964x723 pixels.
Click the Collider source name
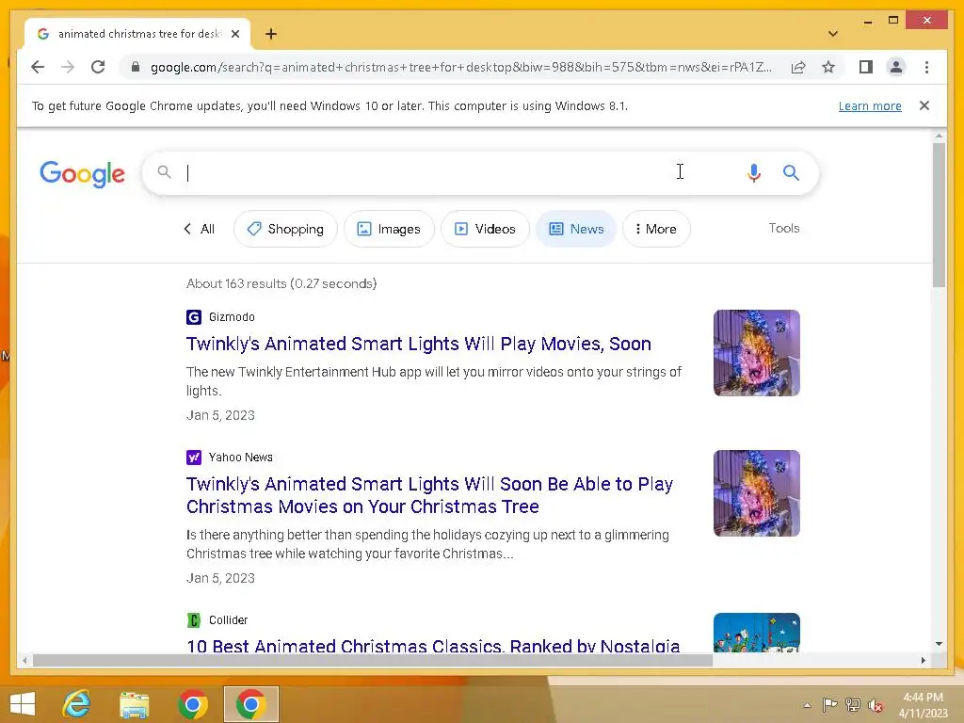click(228, 620)
